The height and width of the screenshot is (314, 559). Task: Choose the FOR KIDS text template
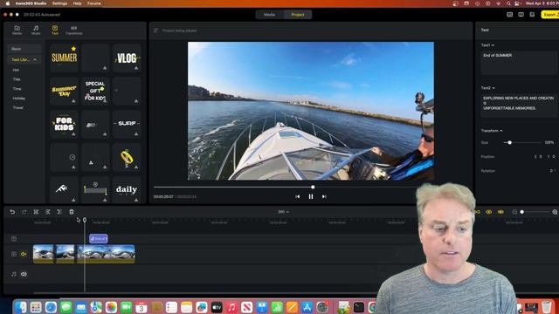[x=64, y=124]
